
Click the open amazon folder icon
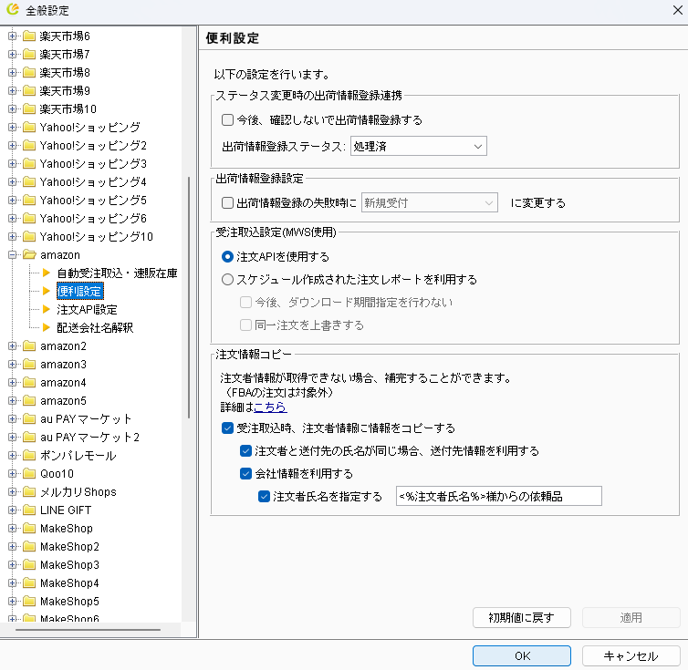pyautogui.click(x=29, y=254)
